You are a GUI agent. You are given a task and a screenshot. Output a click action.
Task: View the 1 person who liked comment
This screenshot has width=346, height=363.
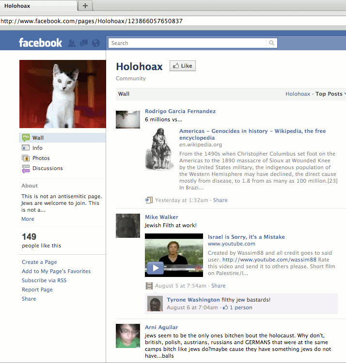click(241, 307)
